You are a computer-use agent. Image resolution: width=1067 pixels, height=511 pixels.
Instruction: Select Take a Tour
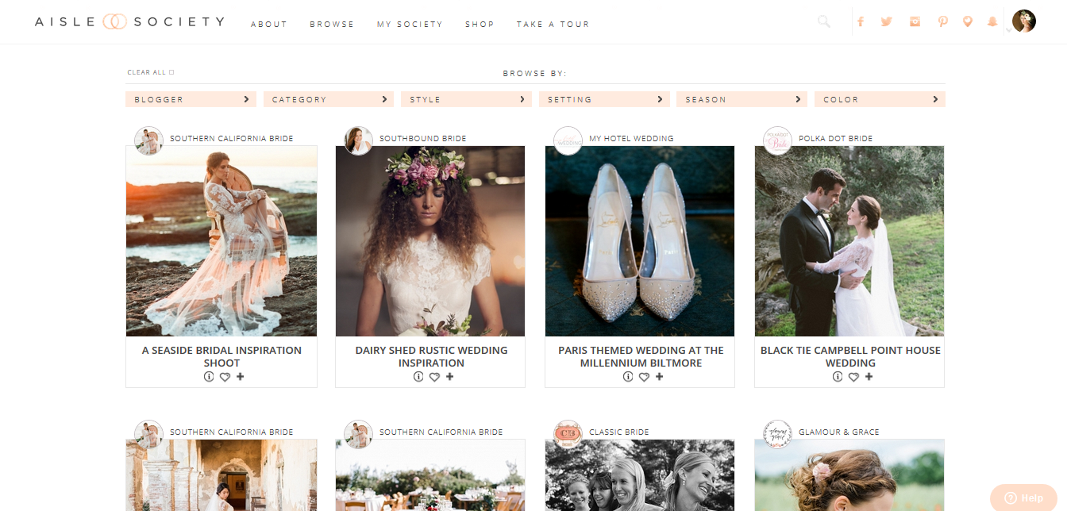553,25
